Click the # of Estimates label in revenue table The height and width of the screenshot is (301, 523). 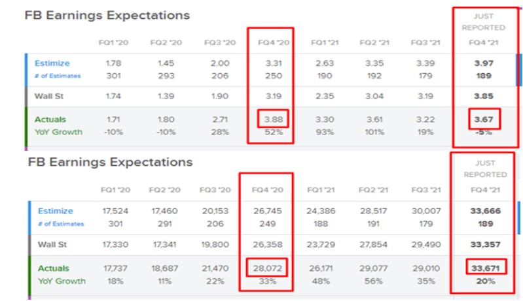[61, 224]
